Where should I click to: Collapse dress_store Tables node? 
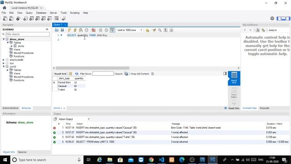[8, 42]
